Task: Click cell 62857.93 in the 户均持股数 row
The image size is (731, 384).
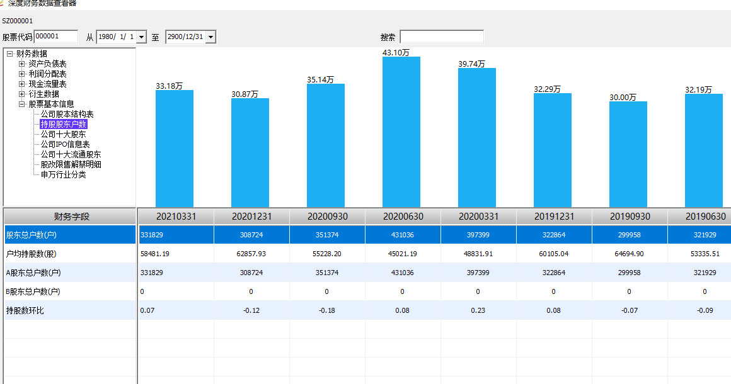Action: tap(251, 254)
